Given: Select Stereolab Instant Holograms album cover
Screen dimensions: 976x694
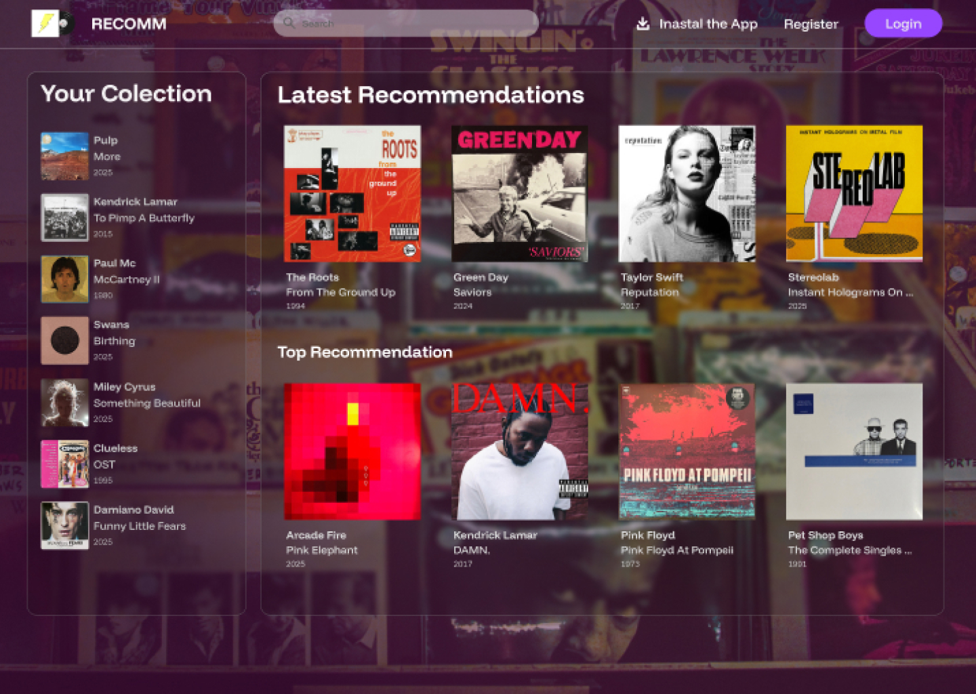Looking at the screenshot, I should coord(854,194).
